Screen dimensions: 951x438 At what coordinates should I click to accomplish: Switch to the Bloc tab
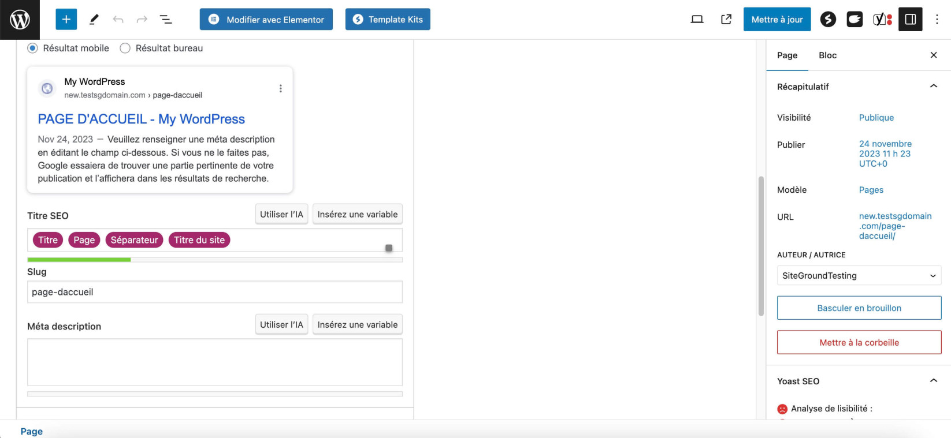click(827, 55)
